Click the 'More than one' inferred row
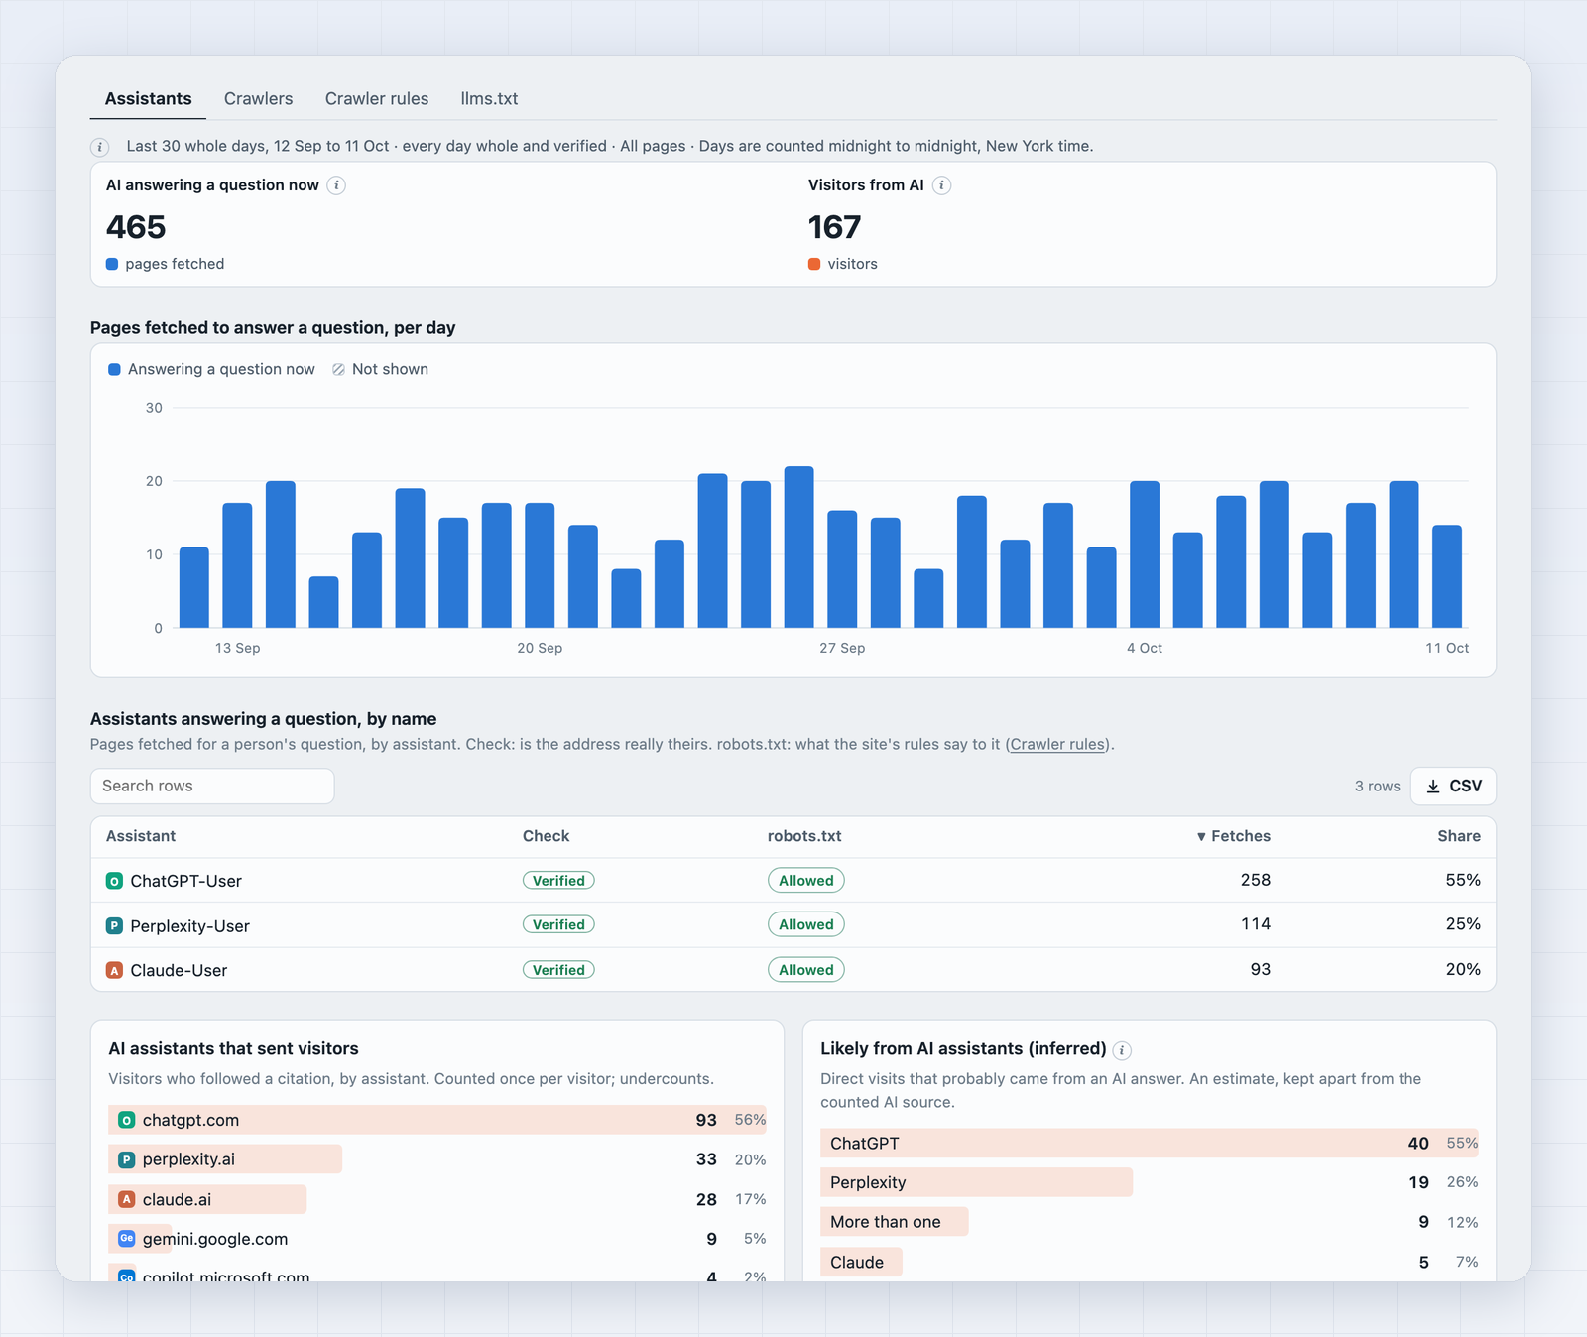This screenshot has width=1587, height=1337. (1149, 1222)
